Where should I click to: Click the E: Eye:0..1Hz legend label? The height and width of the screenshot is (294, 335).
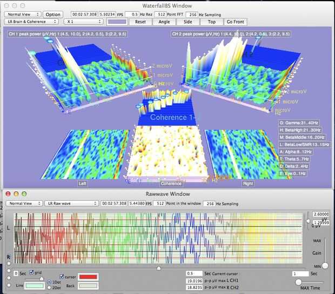tap(293, 174)
